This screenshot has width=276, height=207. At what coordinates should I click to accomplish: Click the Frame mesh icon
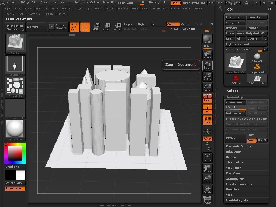point(207,157)
